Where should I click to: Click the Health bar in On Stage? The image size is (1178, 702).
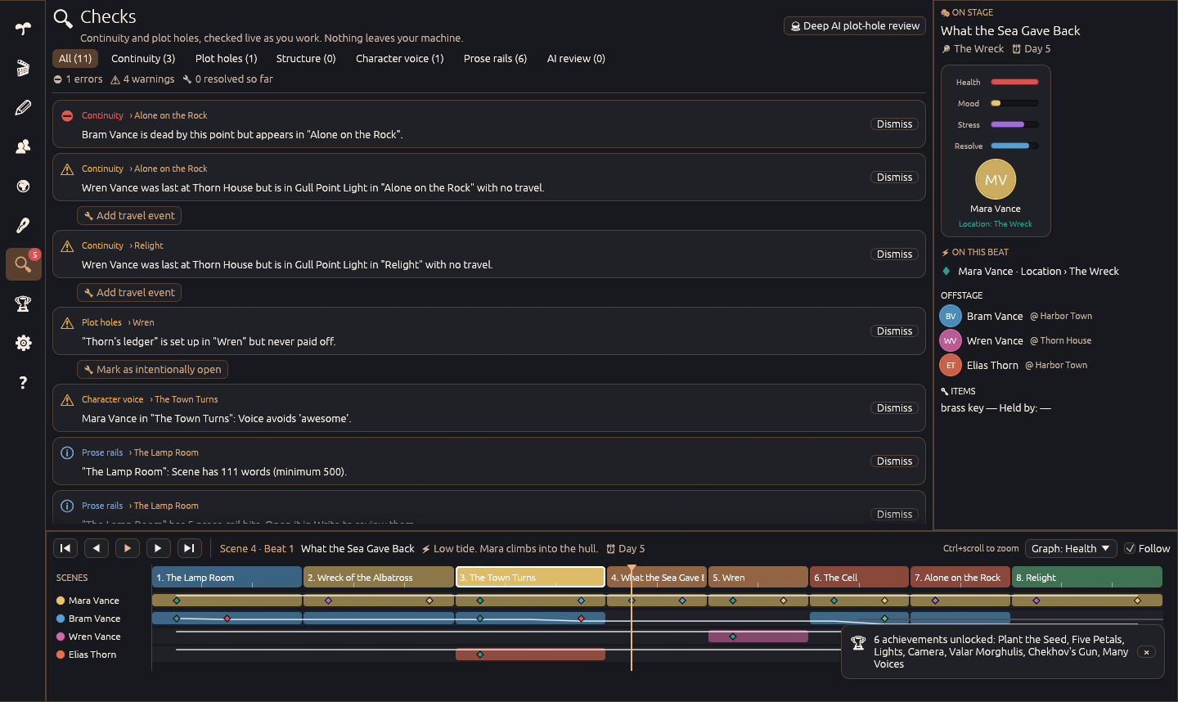click(1014, 82)
